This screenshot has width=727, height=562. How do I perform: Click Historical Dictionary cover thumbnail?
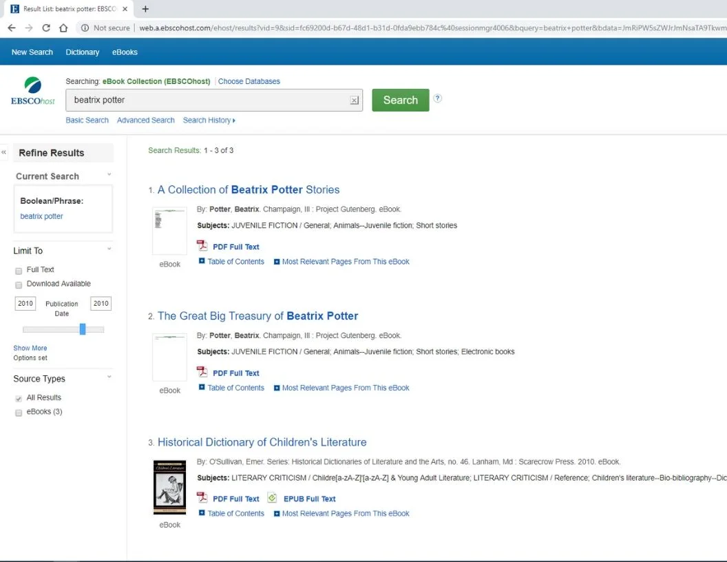[x=169, y=487]
